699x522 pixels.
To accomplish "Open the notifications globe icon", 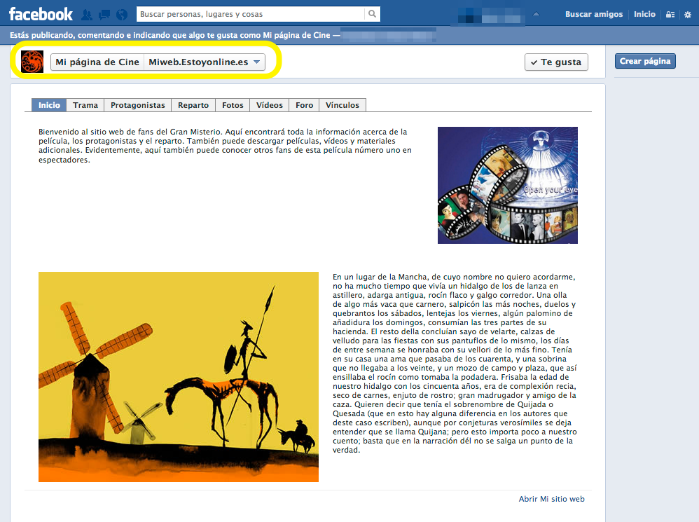I will tap(122, 14).
